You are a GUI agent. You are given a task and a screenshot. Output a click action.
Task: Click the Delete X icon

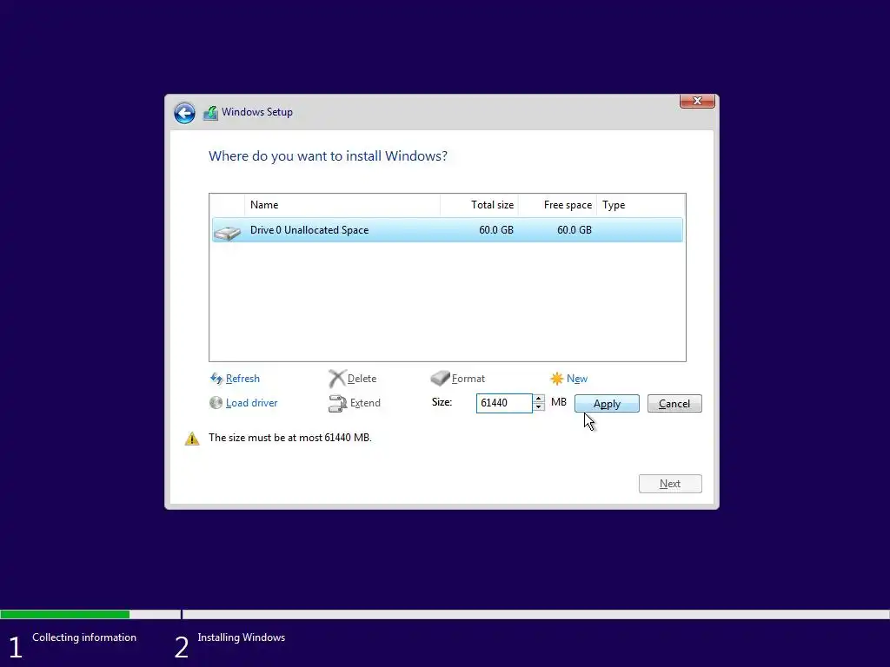pyautogui.click(x=337, y=379)
